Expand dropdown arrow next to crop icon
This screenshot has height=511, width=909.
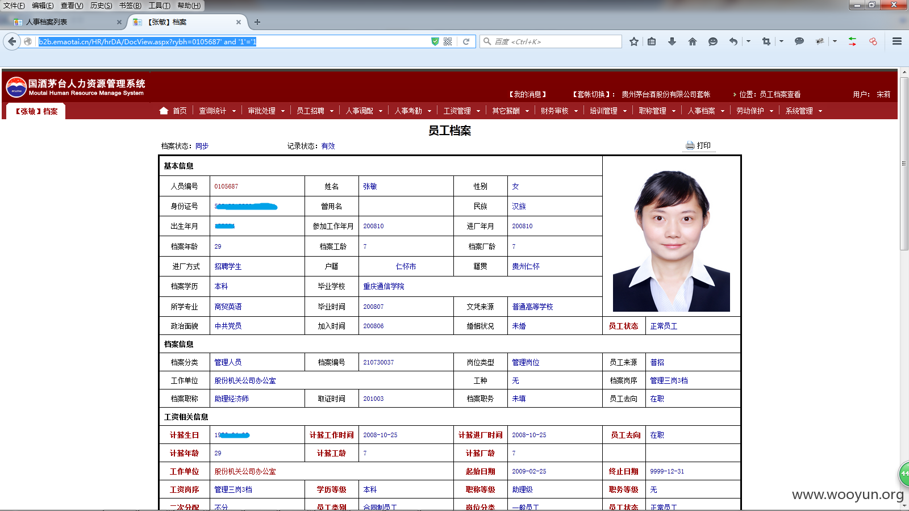[x=781, y=41]
